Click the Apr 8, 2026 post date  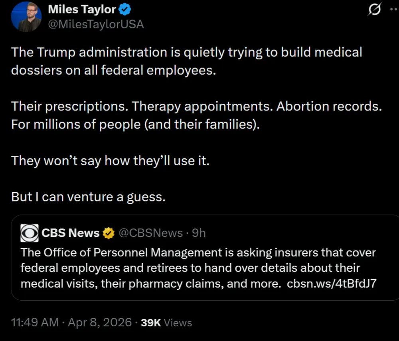[x=100, y=322]
